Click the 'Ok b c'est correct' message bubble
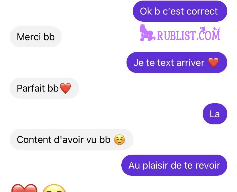237x192 pixels. [180, 11]
